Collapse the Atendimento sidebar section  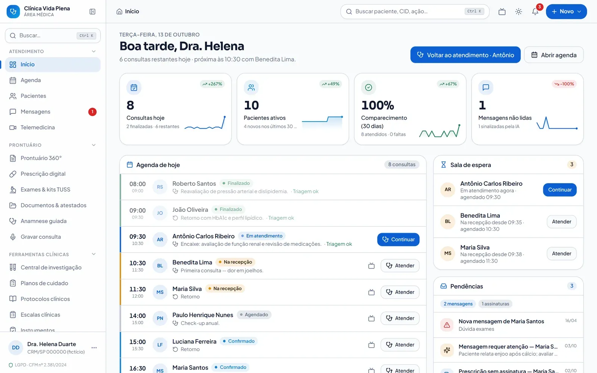tap(94, 51)
